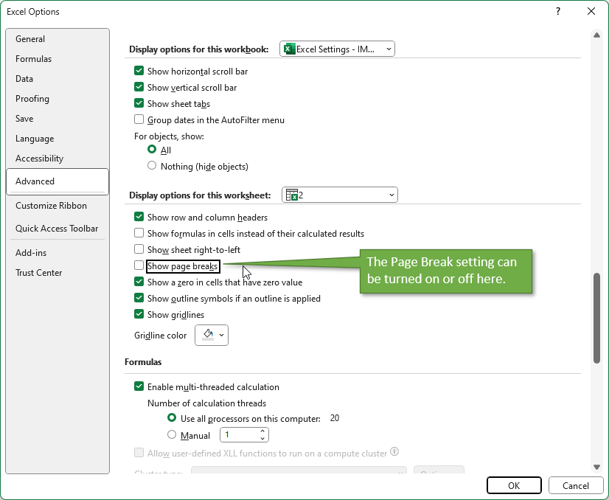Screen dimensions: 609x500
Task: Expand the worksheet selection dropdown
Action: point(340,195)
